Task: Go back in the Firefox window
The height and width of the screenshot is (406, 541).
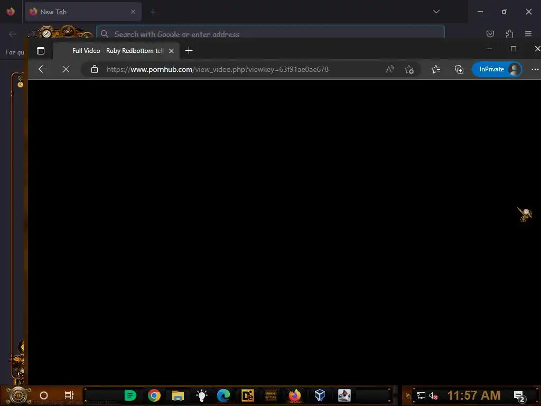Action: (x=13, y=34)
